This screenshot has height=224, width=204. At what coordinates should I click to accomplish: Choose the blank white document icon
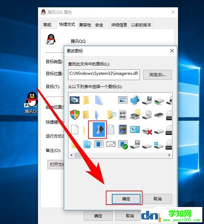coord(74,130)
